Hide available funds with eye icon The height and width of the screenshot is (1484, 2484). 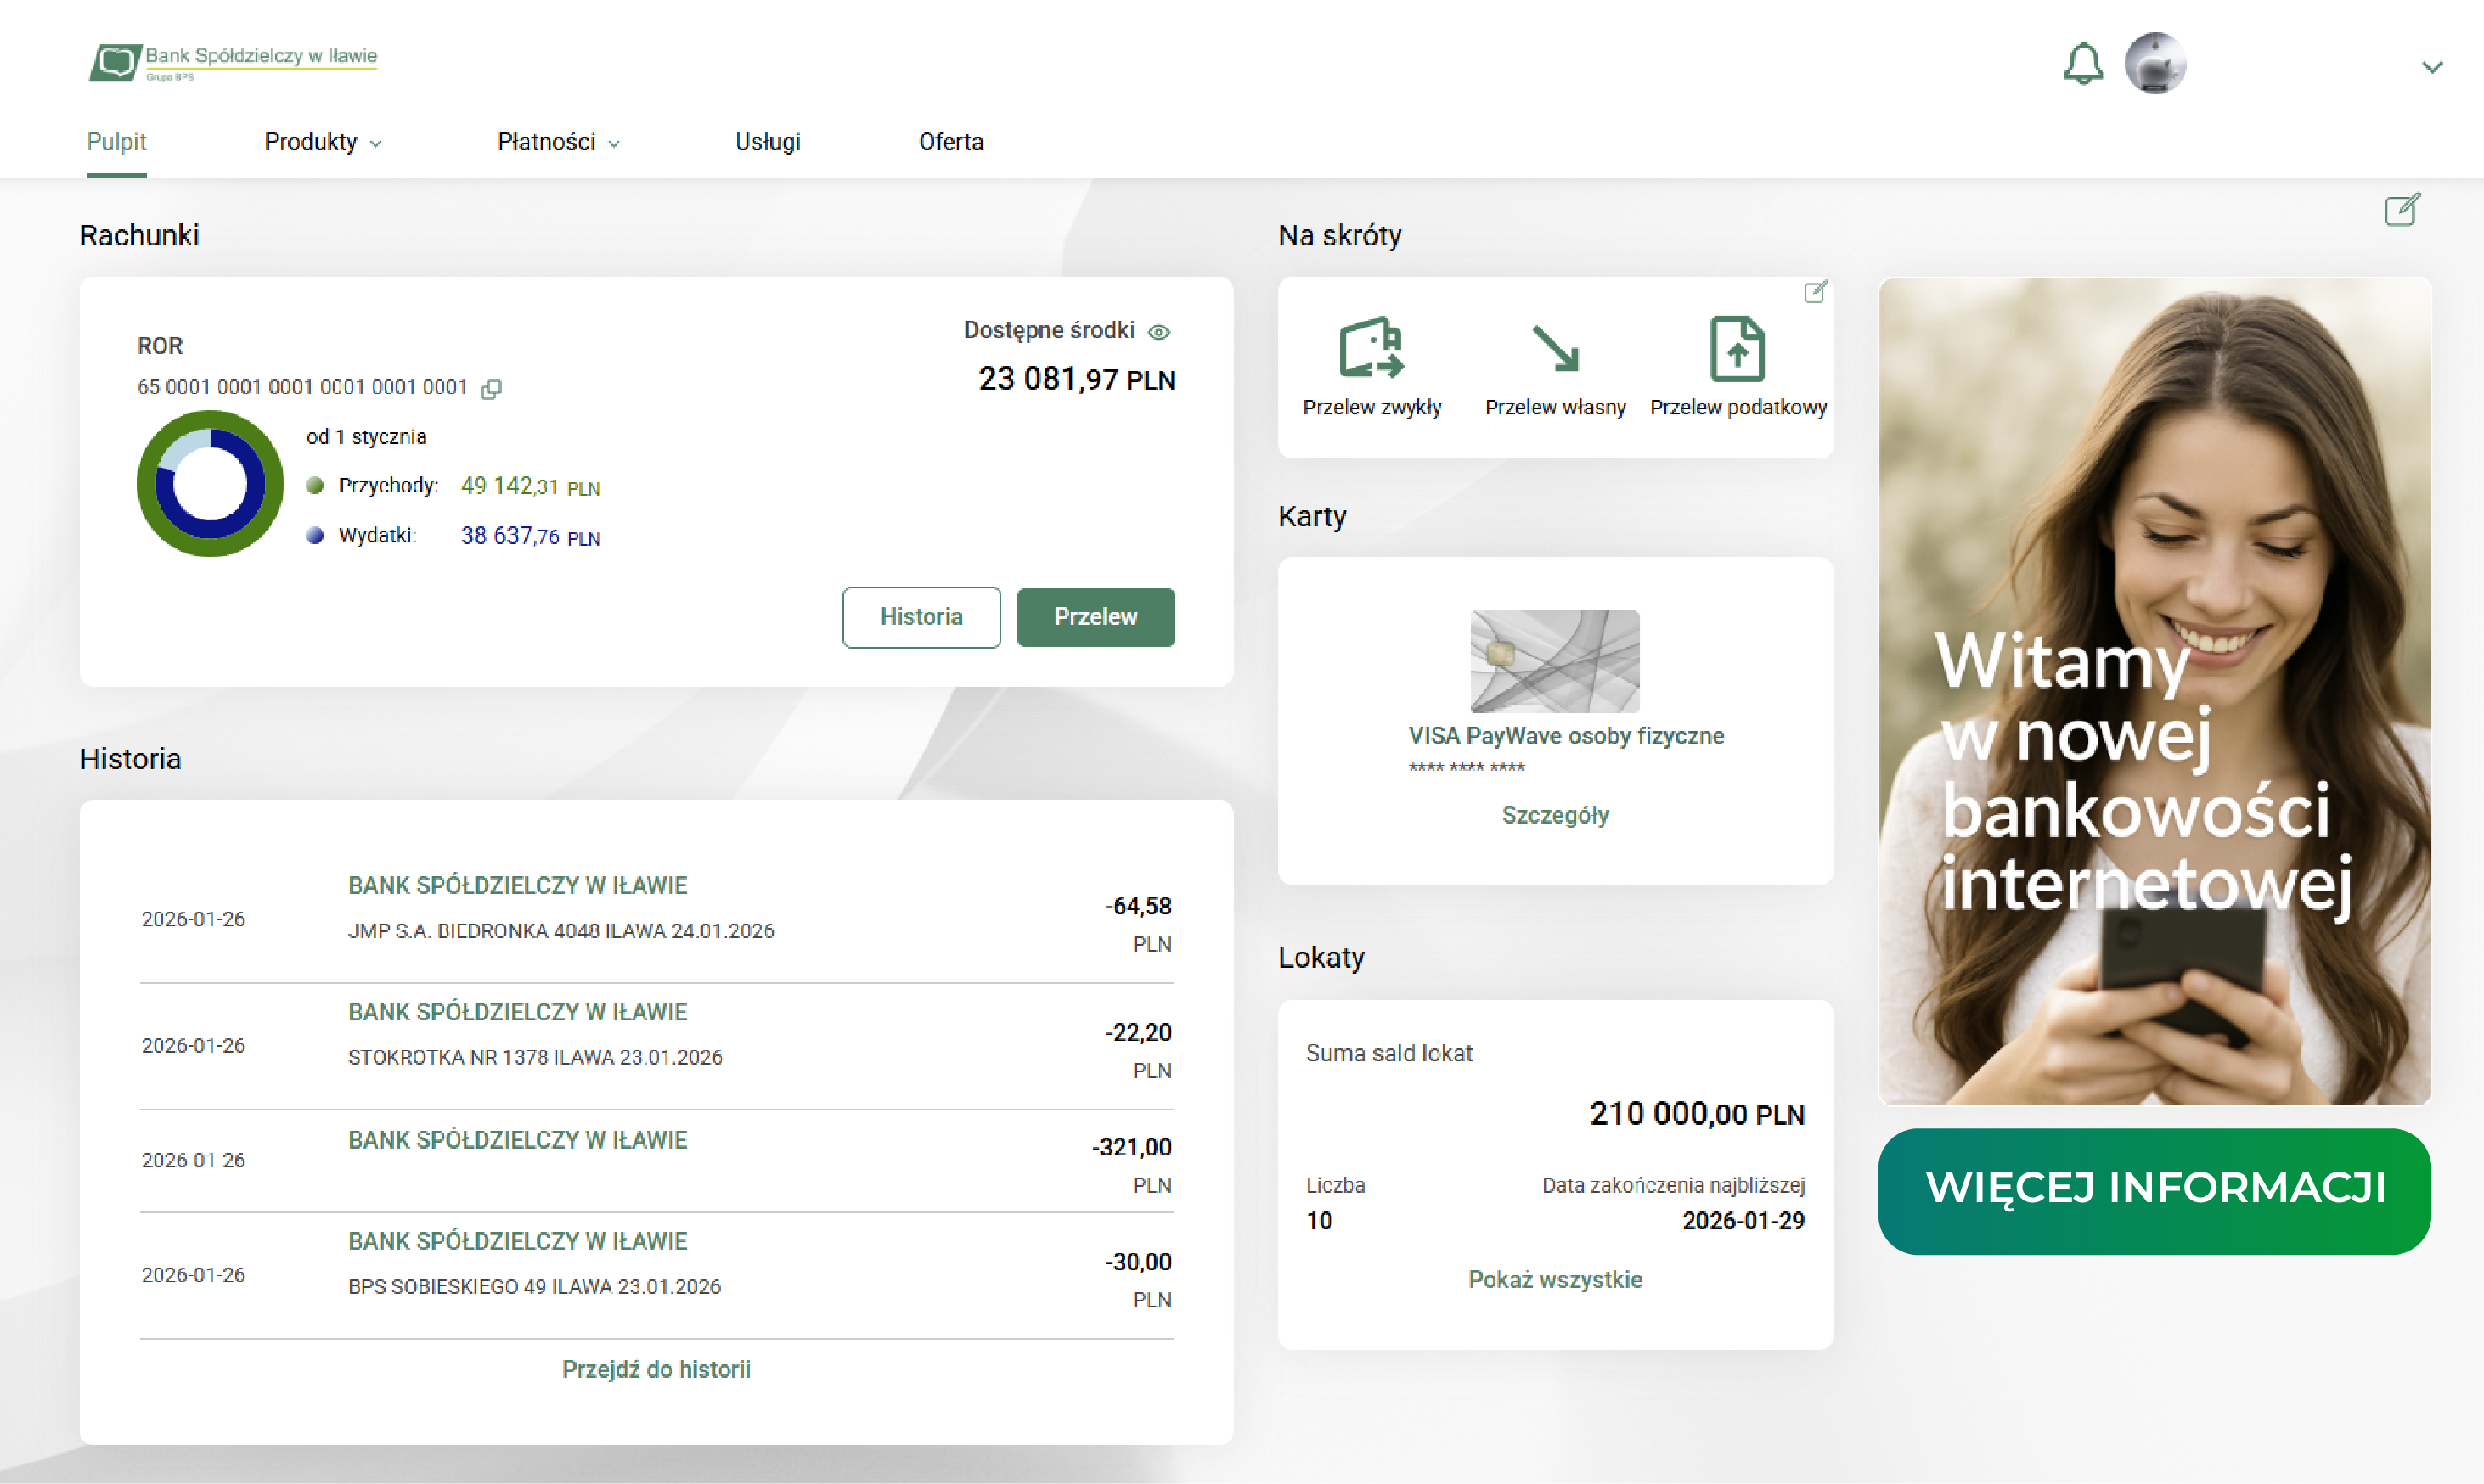point(1159,332)
